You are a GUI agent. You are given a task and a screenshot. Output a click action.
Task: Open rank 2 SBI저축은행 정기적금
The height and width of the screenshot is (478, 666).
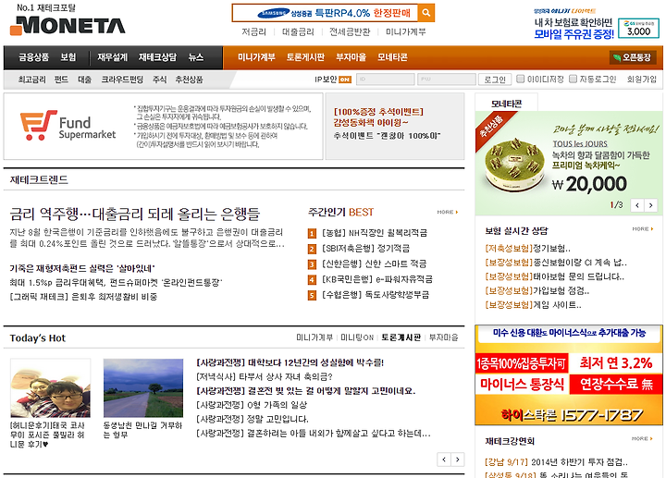point(365,248)
